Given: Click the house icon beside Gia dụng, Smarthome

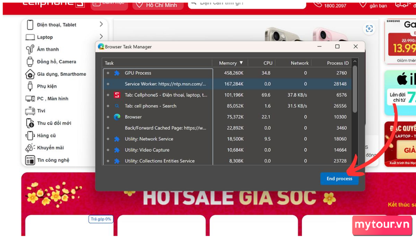Looking at the screenshot, I should click(30, 74).
